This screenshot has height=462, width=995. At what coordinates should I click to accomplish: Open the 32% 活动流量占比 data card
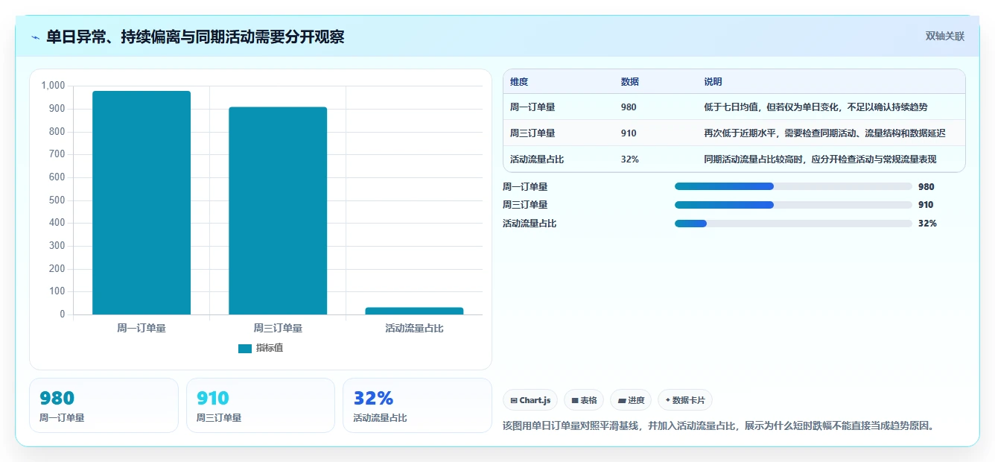[x=417, y=405]
